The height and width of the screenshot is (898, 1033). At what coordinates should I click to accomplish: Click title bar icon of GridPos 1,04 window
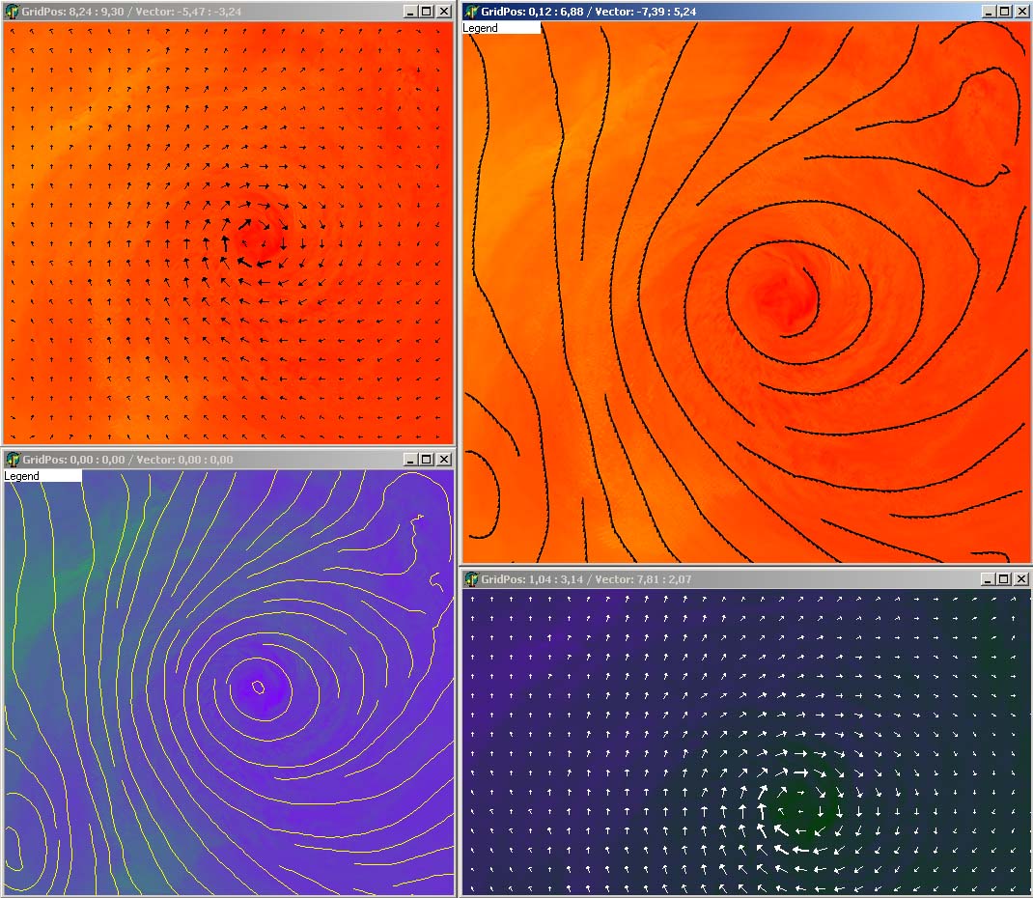[472, 579]
